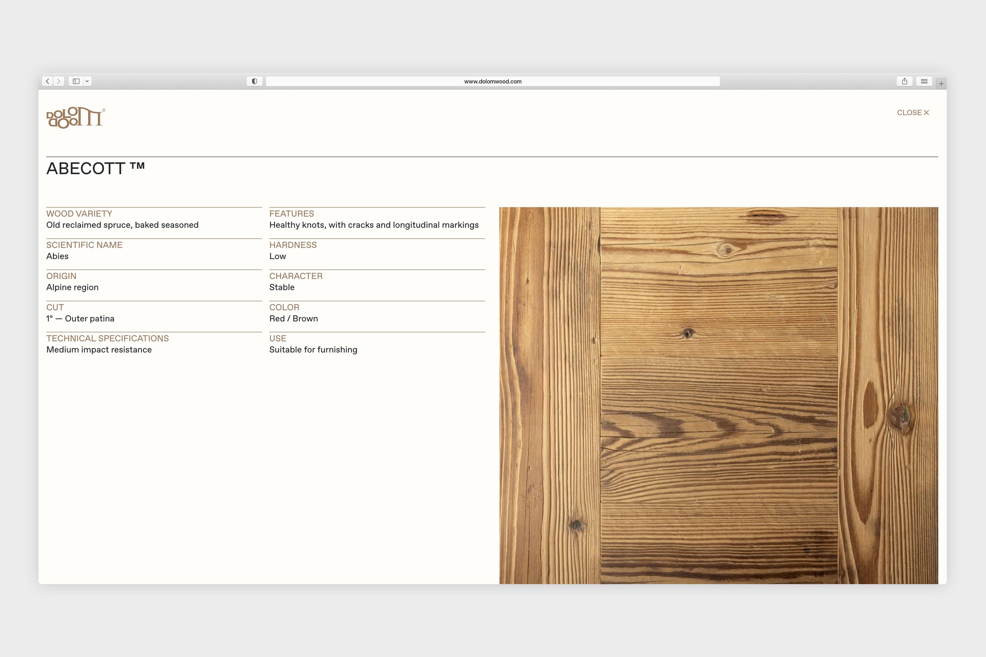
Task: Click the Technical Specifications heading
Action: (x=107, y=338)
